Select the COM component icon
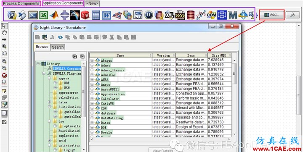Image resolution: width=303 pixels, height=152 pixels. pos(211,15)
